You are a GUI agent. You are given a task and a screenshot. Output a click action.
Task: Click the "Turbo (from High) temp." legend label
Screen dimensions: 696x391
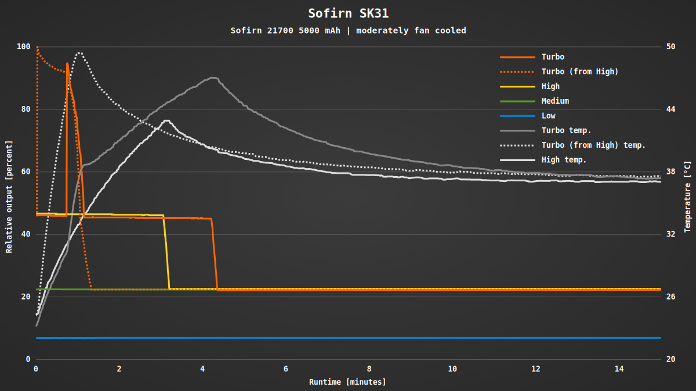pyautogui.click(x=593, y=145)
